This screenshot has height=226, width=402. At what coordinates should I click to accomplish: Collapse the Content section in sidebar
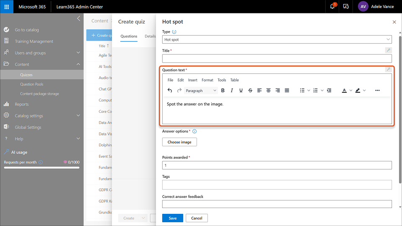coord(78,64)
